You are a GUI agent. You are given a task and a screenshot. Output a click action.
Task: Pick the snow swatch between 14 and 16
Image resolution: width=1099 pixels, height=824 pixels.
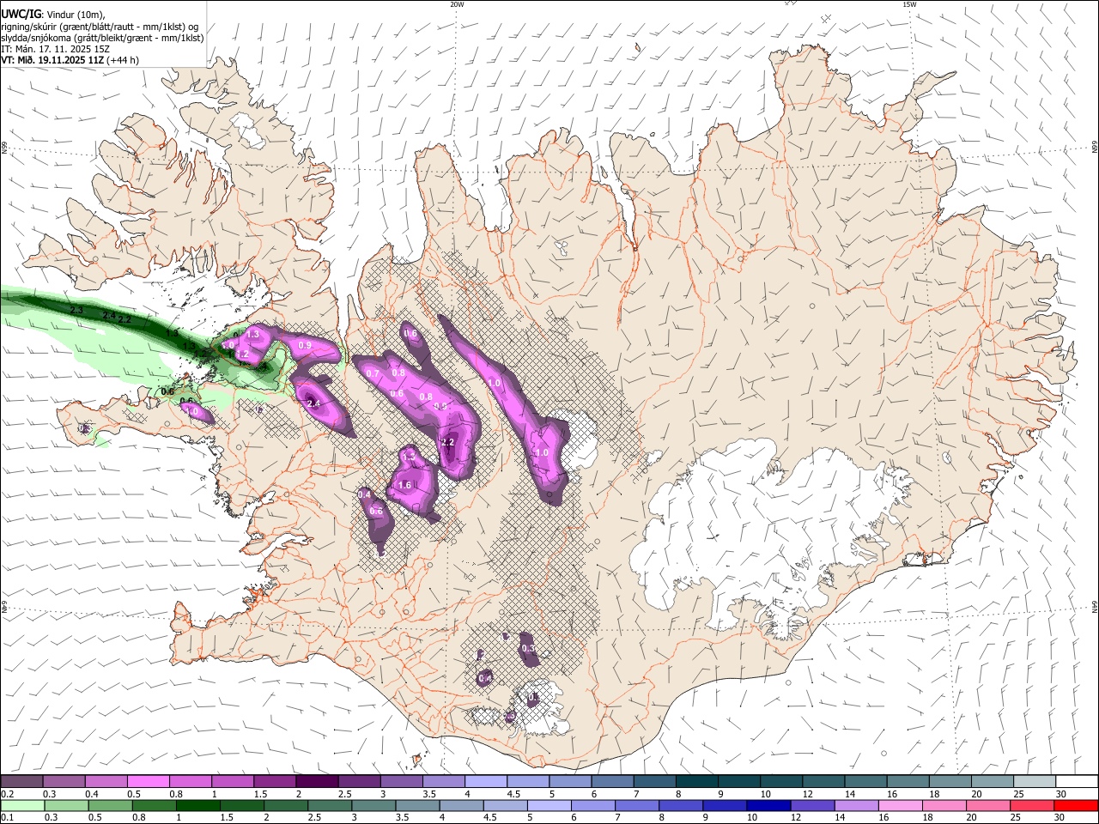click(x=866, y=781)
